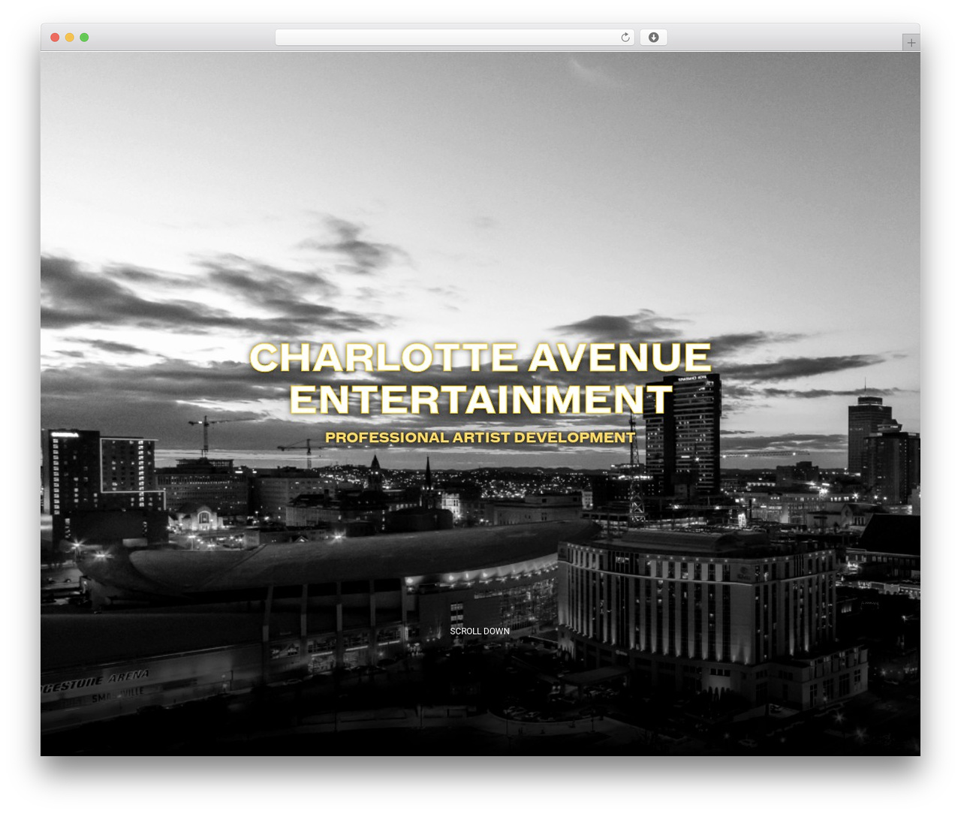Open the downloads arrow button
The image size is (961, 814).
click(x=653, y=38)
